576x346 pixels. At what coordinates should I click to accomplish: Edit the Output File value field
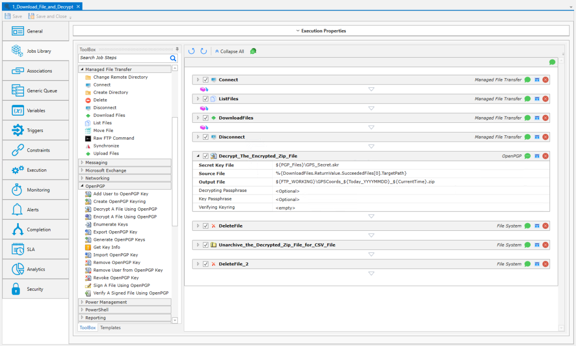[411, 182]
